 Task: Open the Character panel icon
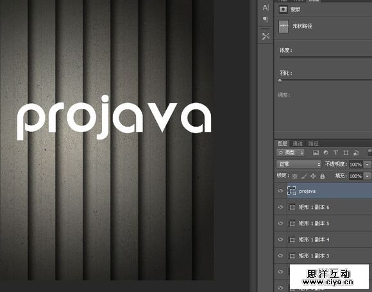[266, 8]
